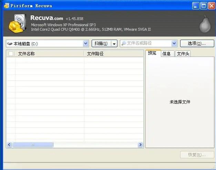Screen dimensions: 216x170
Task: Start scanning with the 扫描(S) button
Action: pyautogui.click(x=101, y=43)
